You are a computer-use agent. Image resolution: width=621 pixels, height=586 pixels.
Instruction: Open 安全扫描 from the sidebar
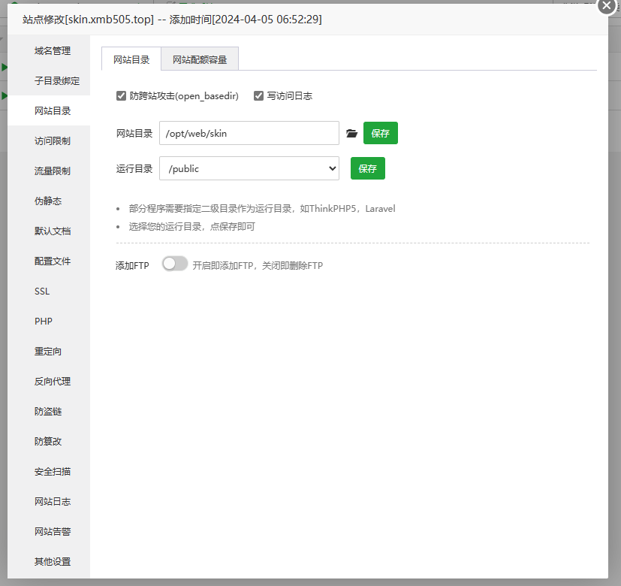[x=53, y=472]
